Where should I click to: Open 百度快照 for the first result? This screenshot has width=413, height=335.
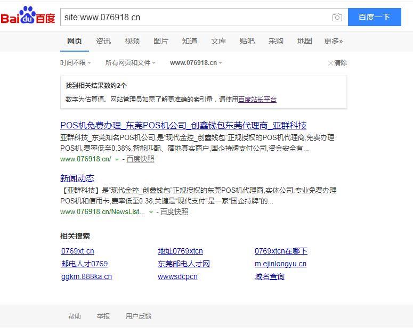[140, 159]
